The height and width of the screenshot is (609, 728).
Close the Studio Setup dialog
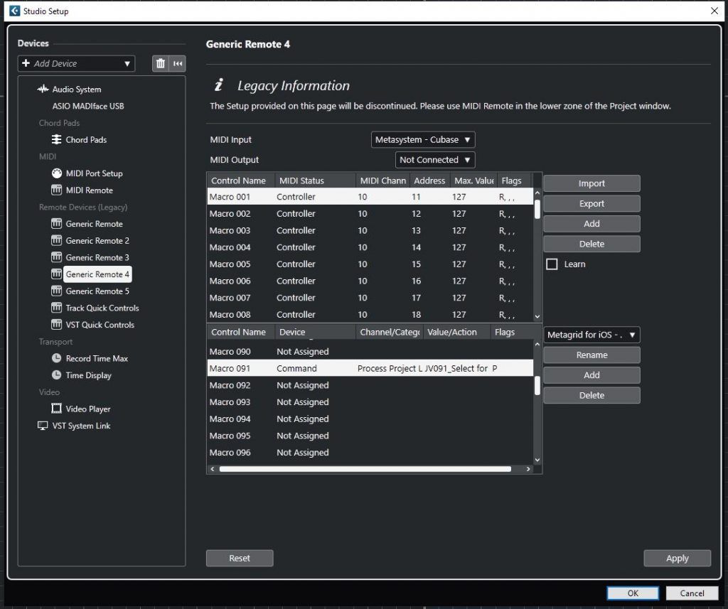point(714,11)
